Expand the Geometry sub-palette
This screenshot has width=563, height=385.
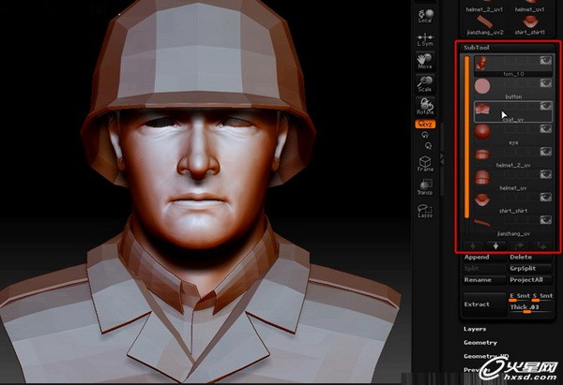pyautogui.click(x=480, y=342)
